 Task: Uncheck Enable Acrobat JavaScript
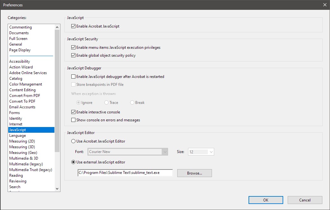[73, 26]
